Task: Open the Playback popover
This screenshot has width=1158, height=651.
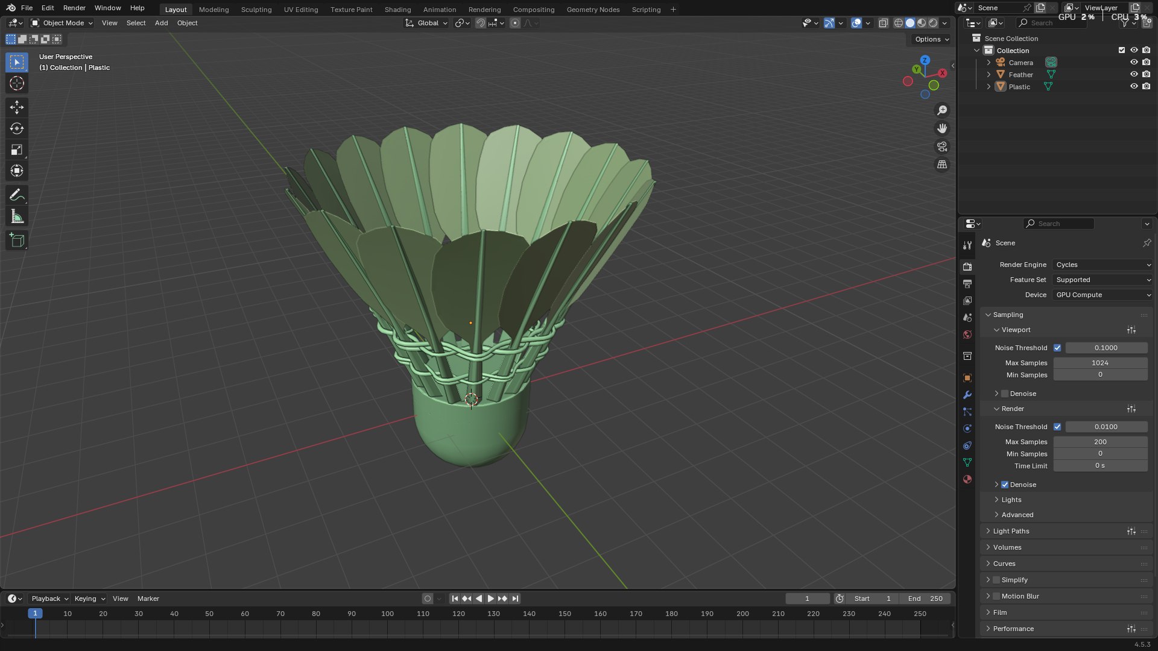Action: 49,599
